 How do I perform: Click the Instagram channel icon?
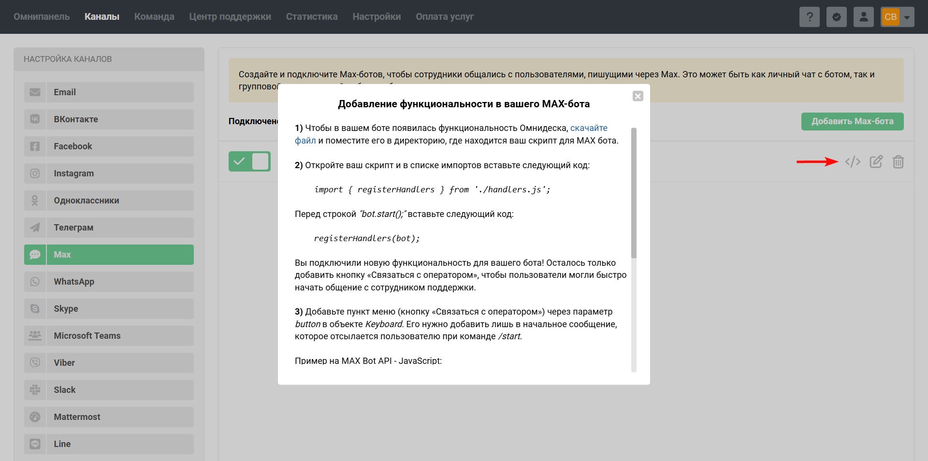35,173
